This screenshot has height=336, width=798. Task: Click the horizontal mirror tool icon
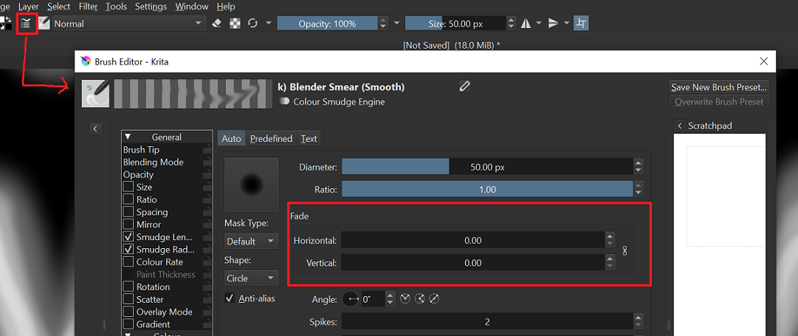526,24
